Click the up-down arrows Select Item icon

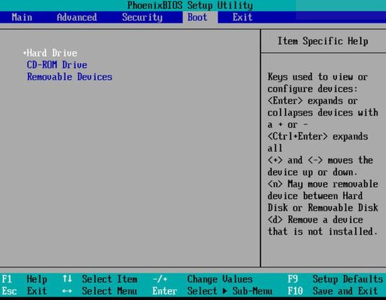(67, 279)
